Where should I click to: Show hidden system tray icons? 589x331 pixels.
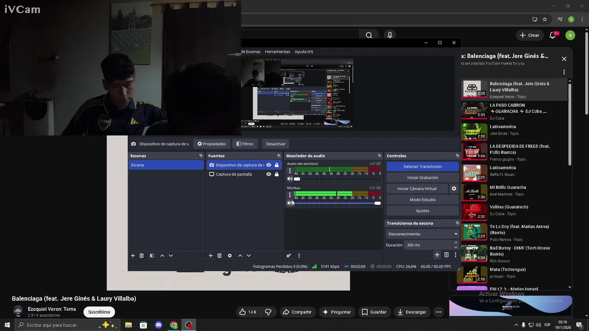tap(516, 325)
